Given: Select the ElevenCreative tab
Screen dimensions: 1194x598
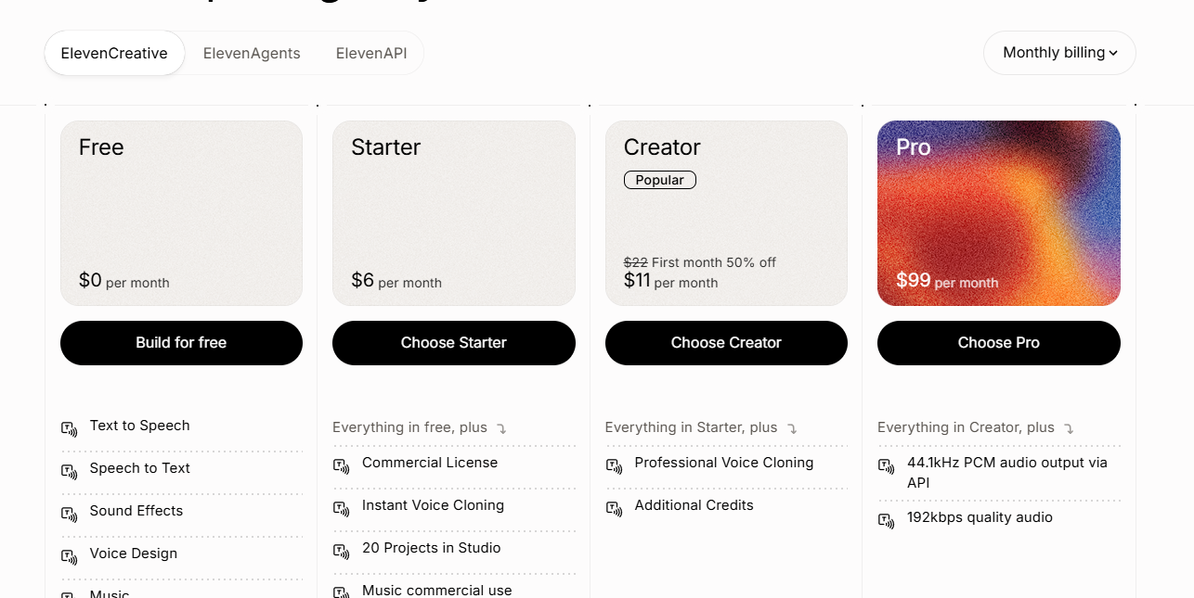Looking at the screenshot, I should pyautogui.click(x=114, y=54).
